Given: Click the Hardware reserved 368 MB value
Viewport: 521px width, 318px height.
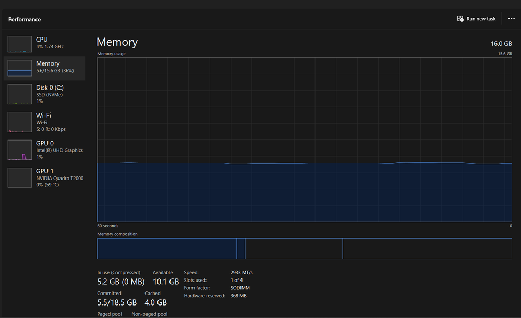Looking at the screenshot, I should point(238,296).
